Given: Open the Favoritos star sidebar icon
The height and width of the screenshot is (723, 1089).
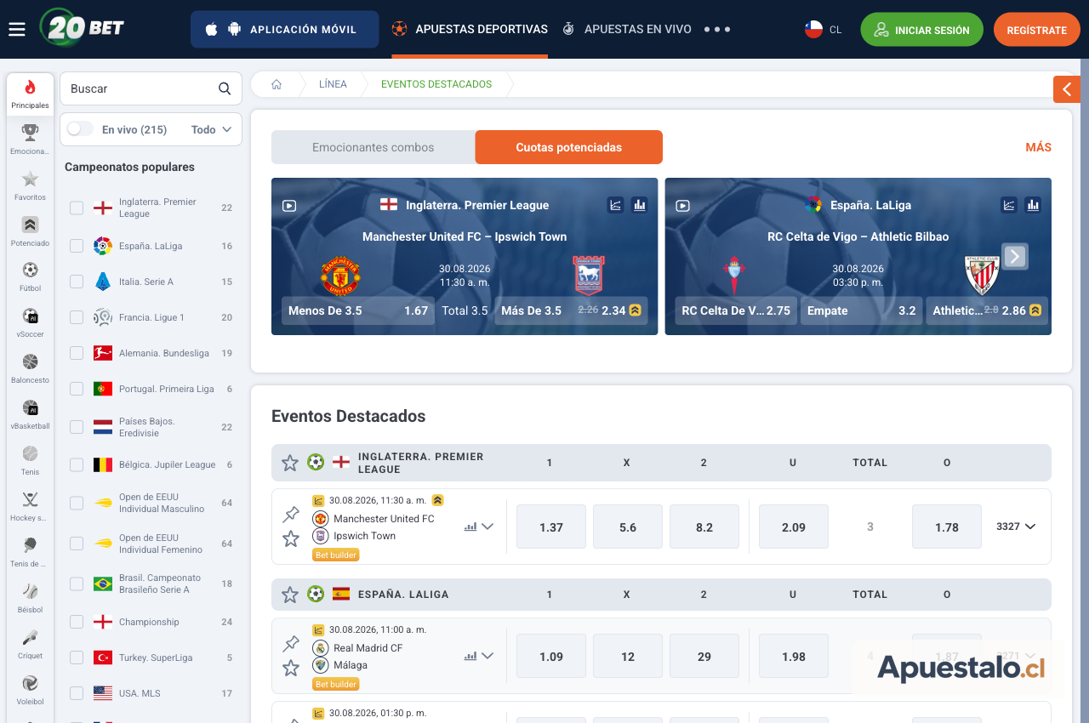Looking at the screenshot, I should (x=30, y=185).
